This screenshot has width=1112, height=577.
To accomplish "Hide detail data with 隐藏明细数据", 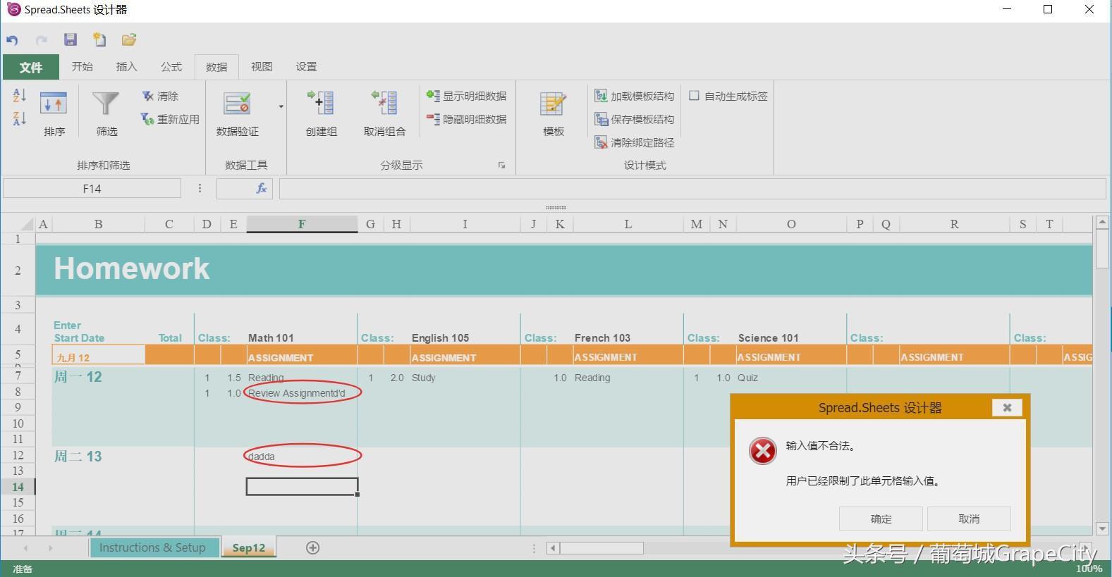I will (x=467, y=119).
